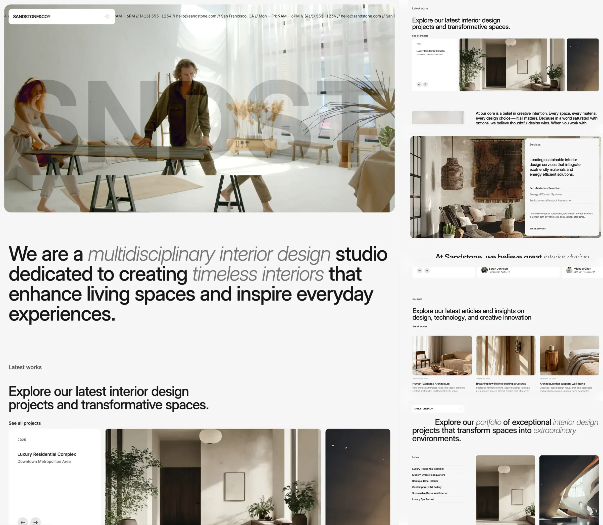The height and width of the screenshot is (525, 603).
Task: Open 'Breathing new life' article thumbnail
Action: pyautogui.click(x=506, y=355)
